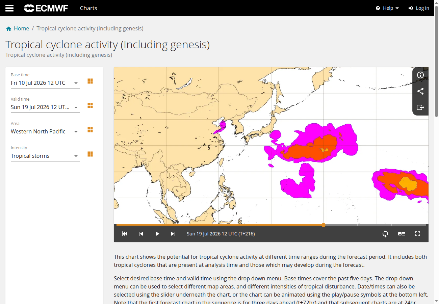Play the forecast animation

click(157, 234)
